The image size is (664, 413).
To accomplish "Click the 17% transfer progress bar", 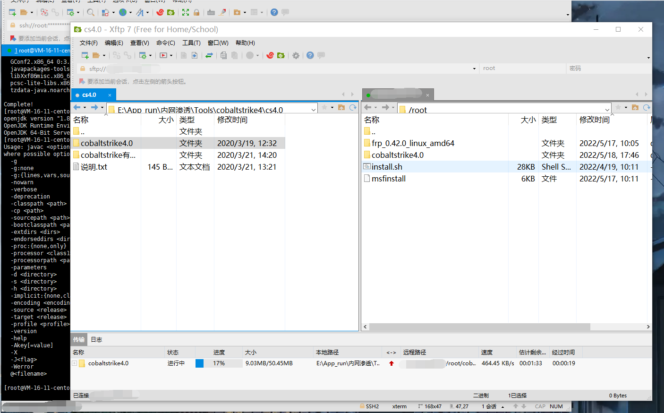I will pyautogui.click(x=219, y=363).
